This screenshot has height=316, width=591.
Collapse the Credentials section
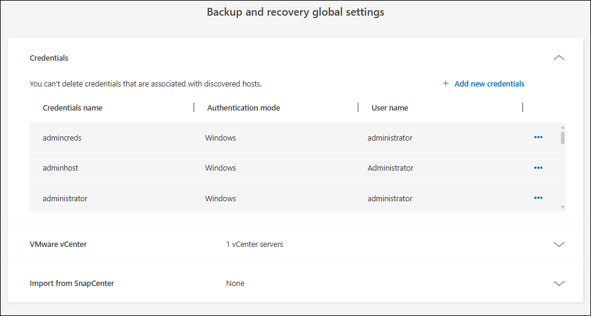tap(559, 58)
